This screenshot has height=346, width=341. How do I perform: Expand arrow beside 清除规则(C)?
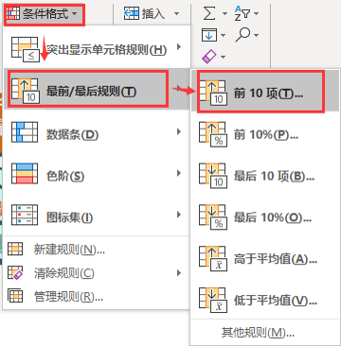(x=179, y=272)
